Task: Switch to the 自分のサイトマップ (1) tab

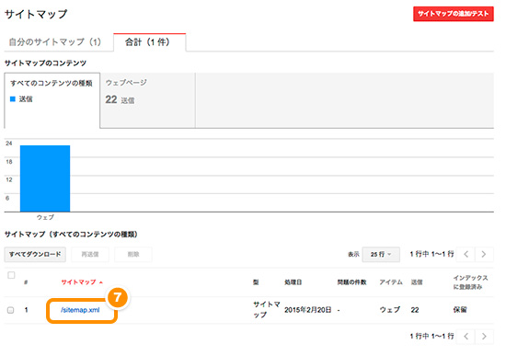Action: coord(55,42)
